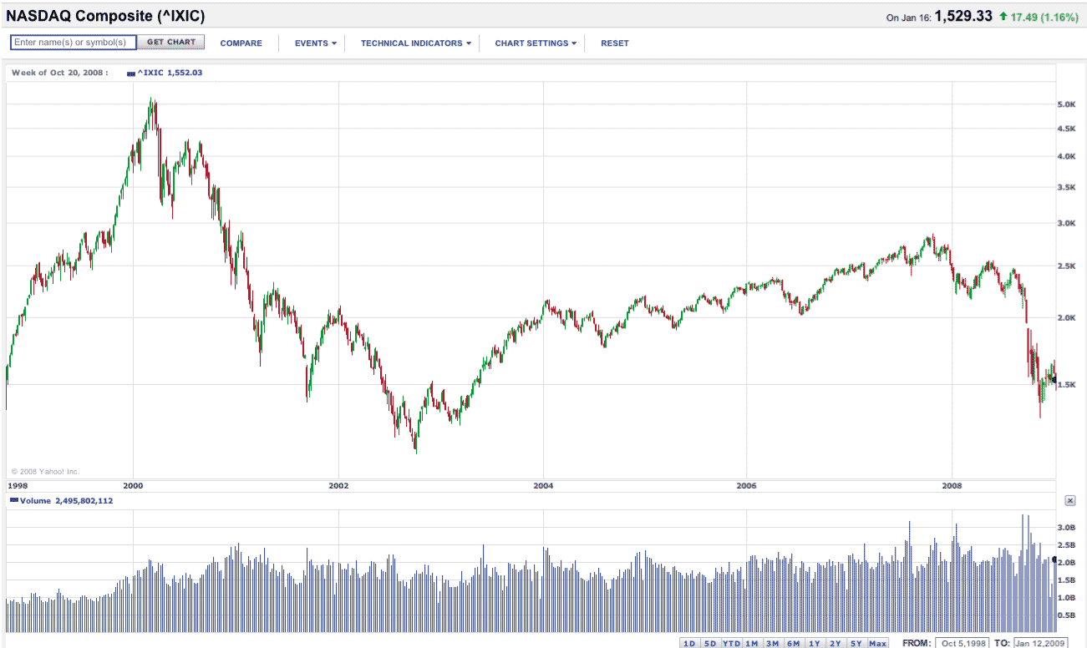This screenshot has height=648, width=1087.
Task: Select the Max time range
Action: [x=878, y=643]
